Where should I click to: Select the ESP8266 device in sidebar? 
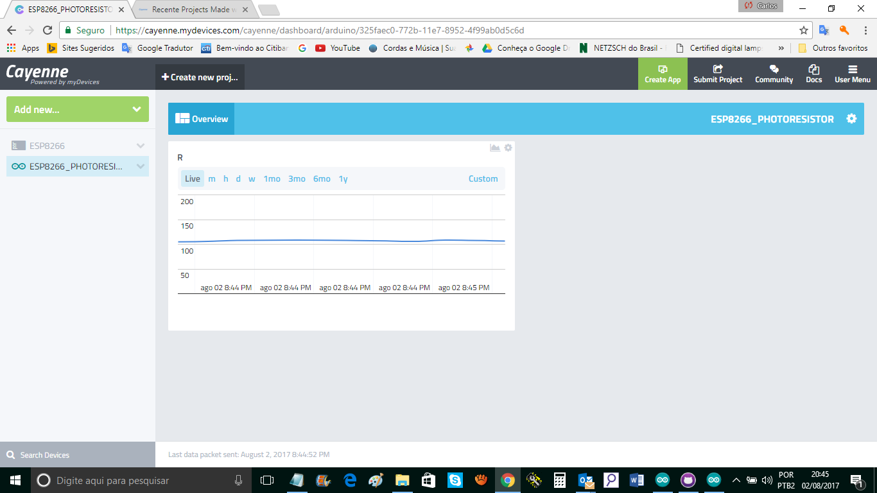(x=78, y=146)
